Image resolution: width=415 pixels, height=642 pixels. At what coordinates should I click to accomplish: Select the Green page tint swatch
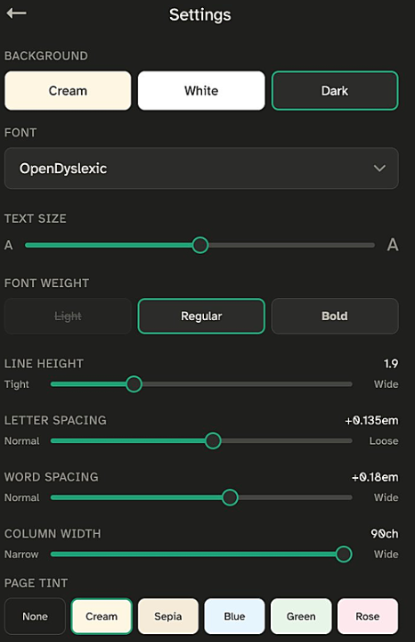[x=301, y=616]
